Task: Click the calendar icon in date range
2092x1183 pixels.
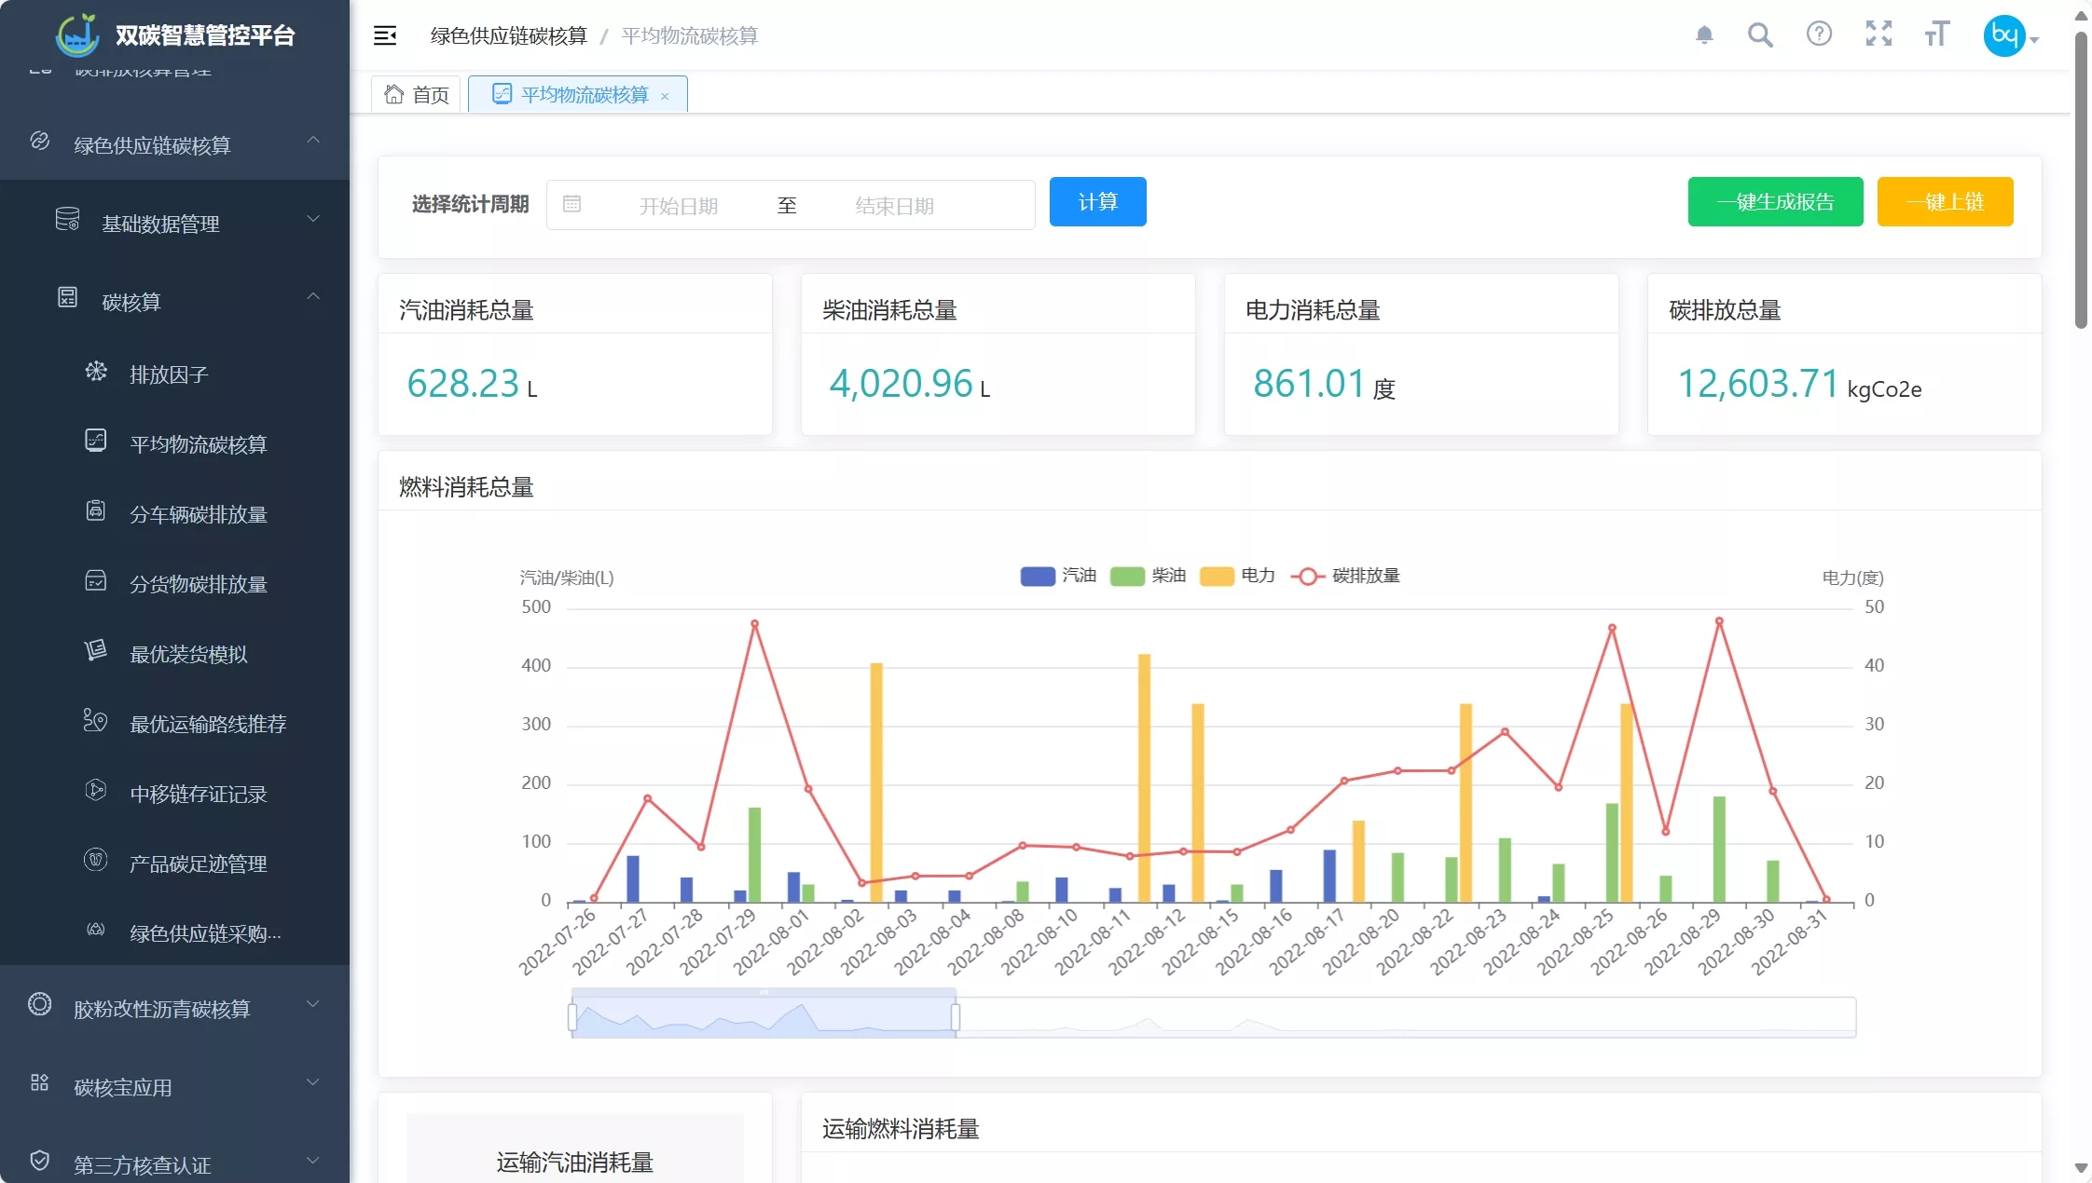Action: [x=571, y=204]
